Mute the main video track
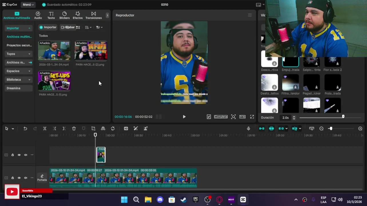The image size is (367, 206). 26,178
